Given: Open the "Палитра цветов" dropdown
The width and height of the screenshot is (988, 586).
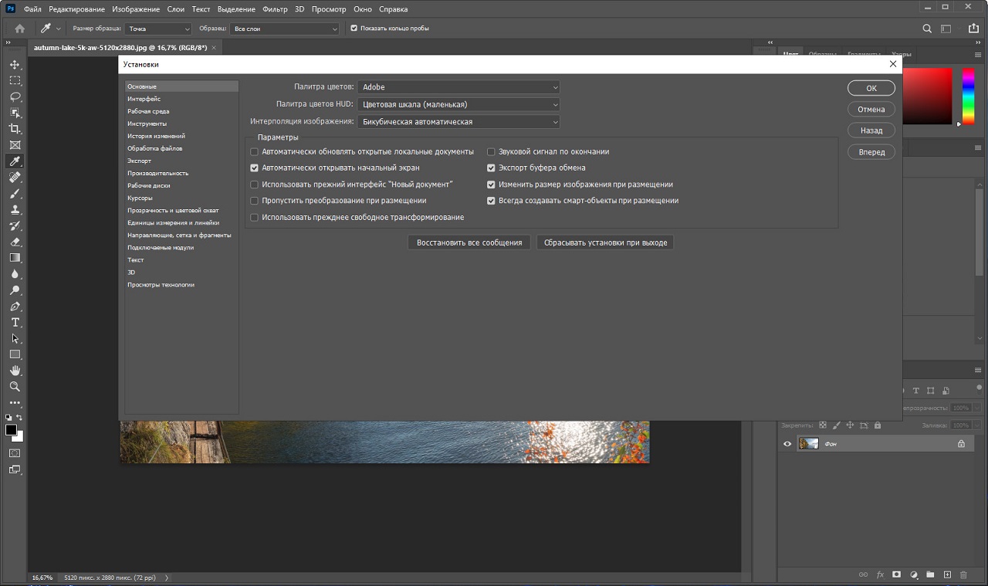Looking at the screenshot, I should [458, 87].
